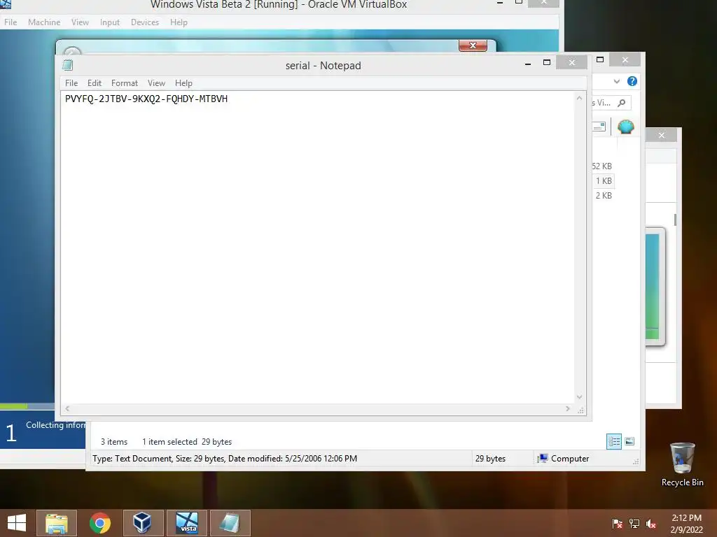The image size is (717, 537).
Task: Close the Notepad window
Action: click(571, 62)
